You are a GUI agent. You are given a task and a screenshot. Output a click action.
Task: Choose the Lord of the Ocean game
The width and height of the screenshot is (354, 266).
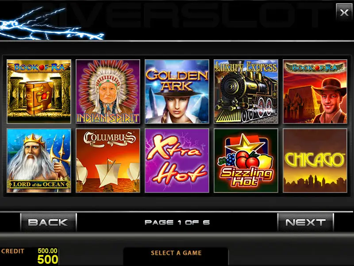[39, 161]
